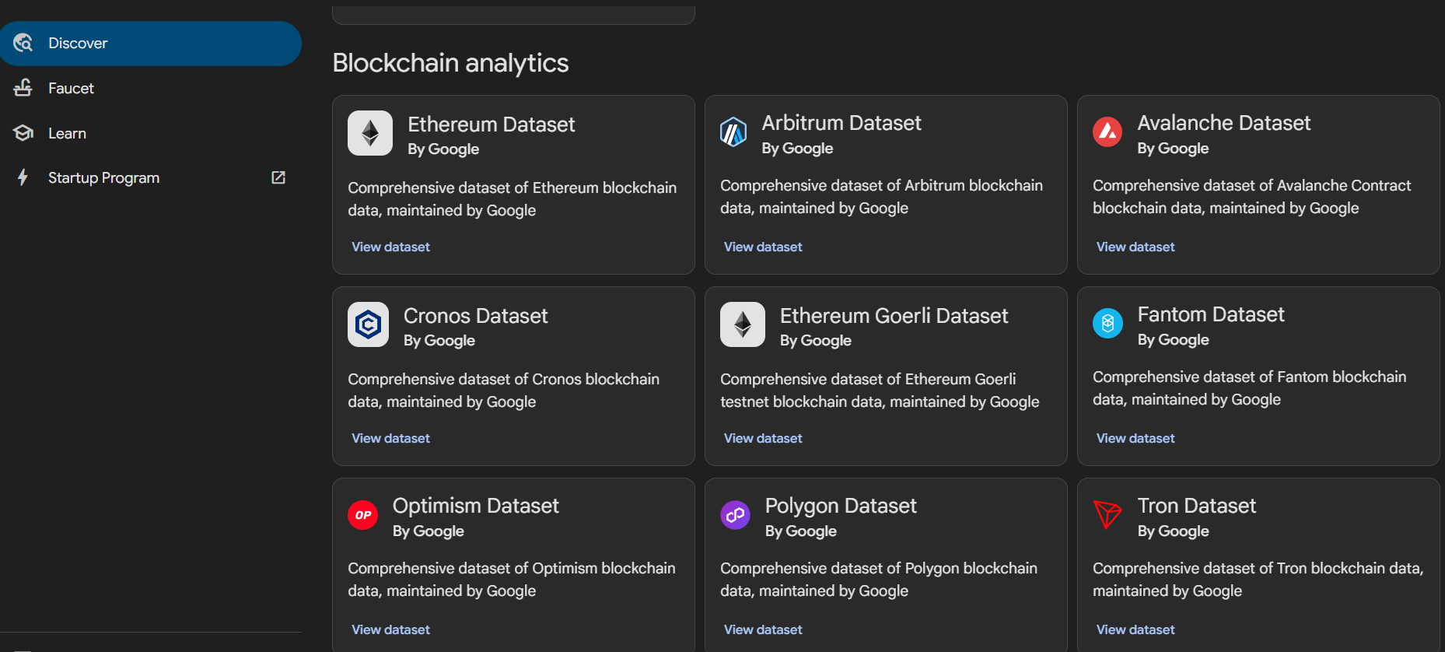Screen dimensions: 1445x652
Task: View dataset for Ethereum Dataset
Action: pyautogui.click(x=390, y=247)
